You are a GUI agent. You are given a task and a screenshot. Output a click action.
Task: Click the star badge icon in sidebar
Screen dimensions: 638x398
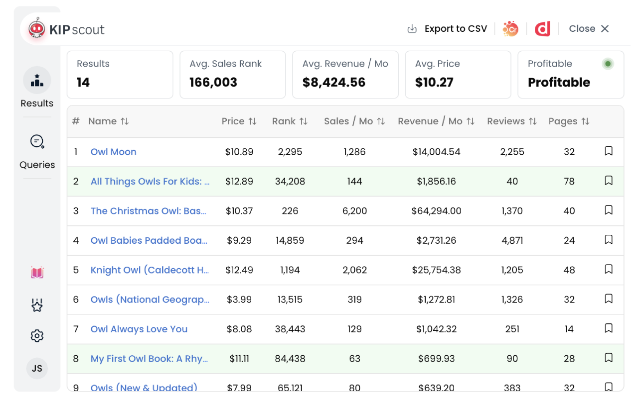point(37,305)
